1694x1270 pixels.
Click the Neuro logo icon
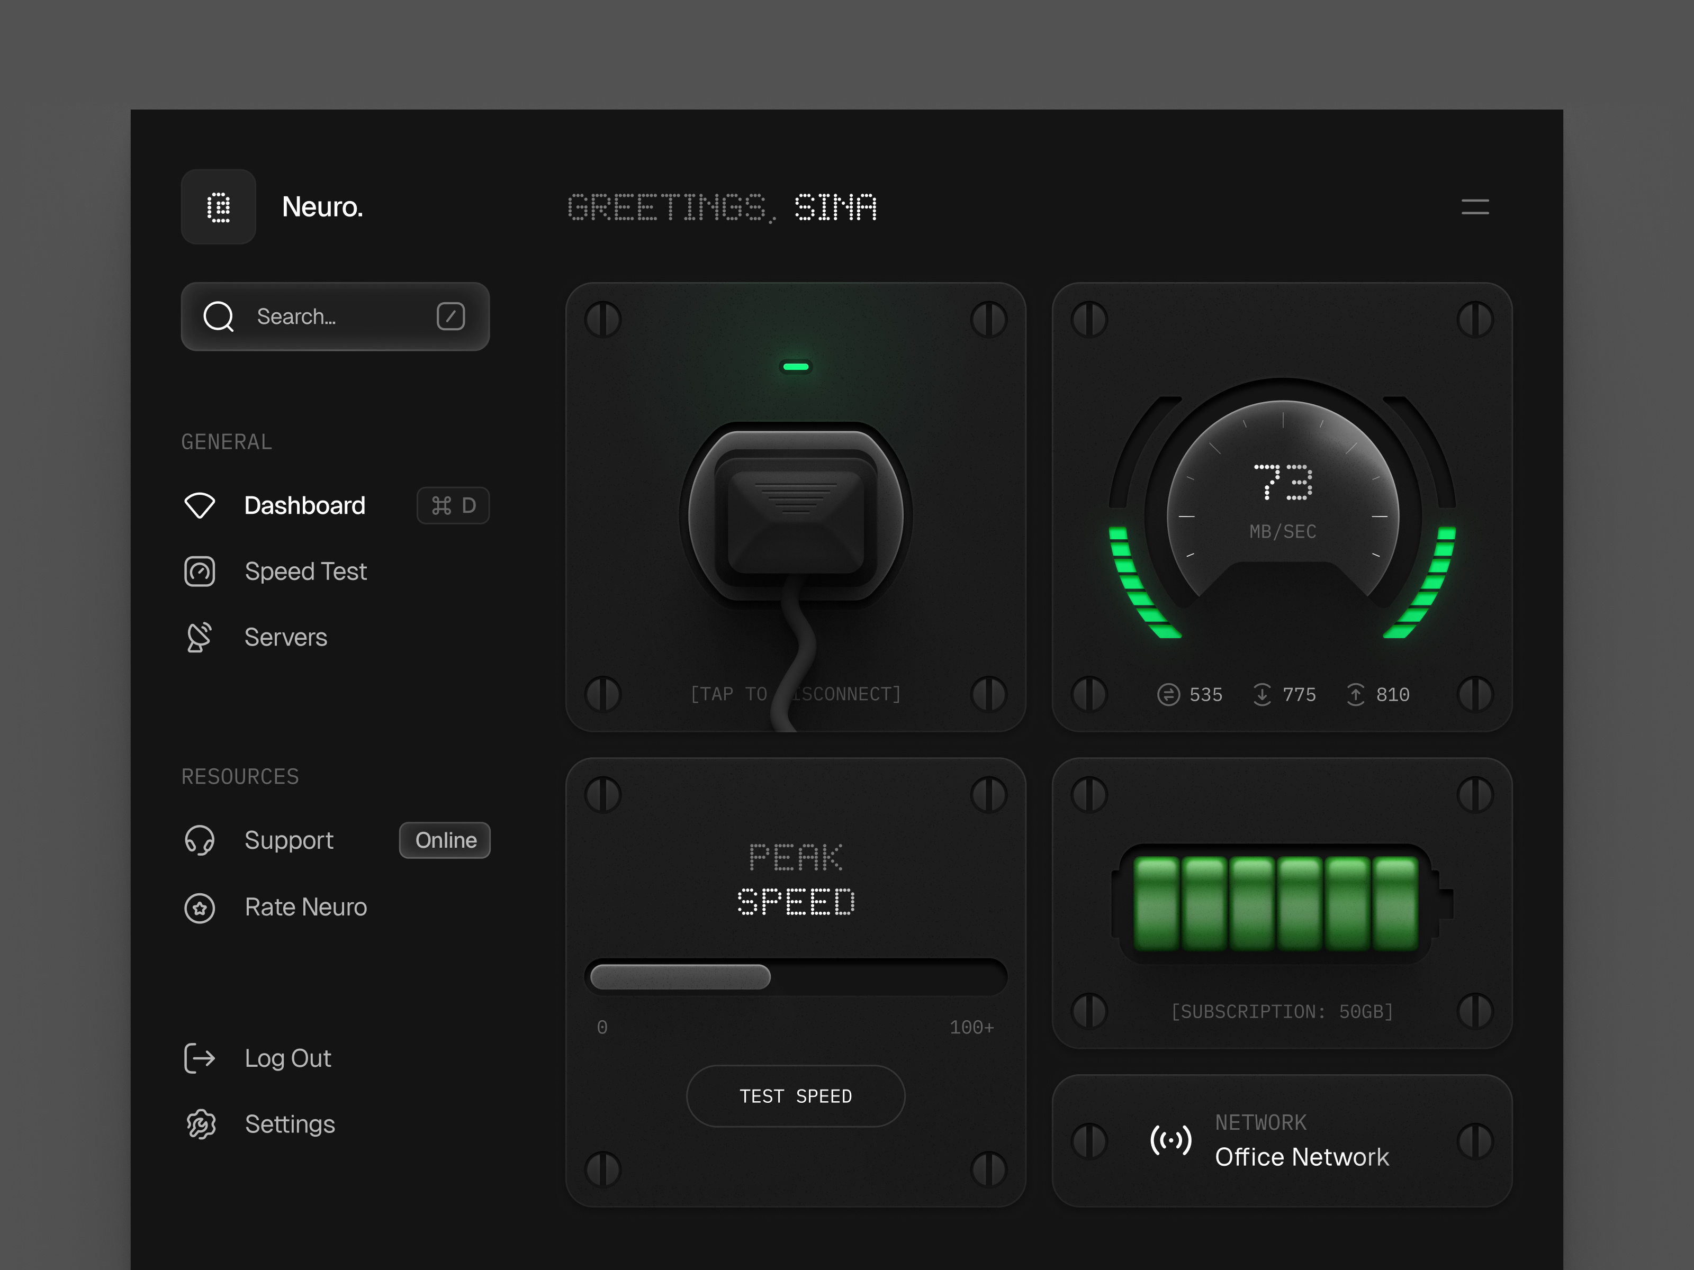[218, 207]
